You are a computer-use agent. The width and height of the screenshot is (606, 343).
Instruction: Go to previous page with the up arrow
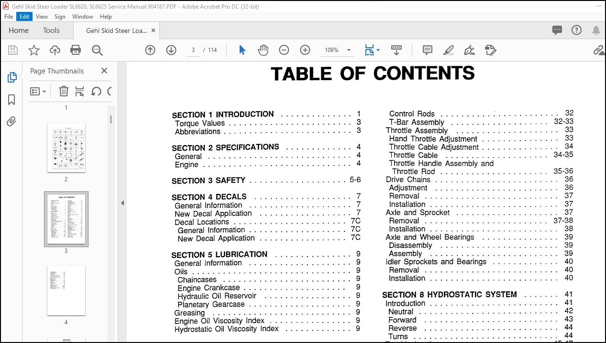coord(150,50)
